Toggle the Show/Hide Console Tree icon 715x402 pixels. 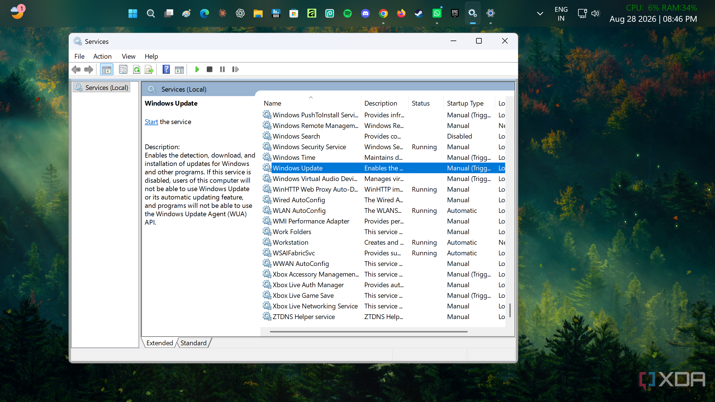click(x=106, y=69)
